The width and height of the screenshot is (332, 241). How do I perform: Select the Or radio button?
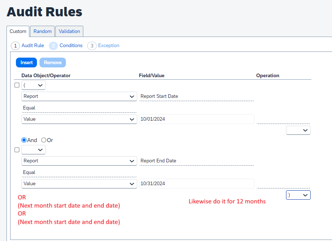coord(44,140)
